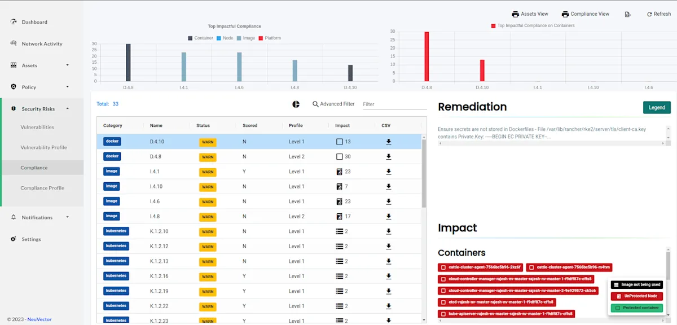Viewport: 677px width, 325px height.
Task: Print the Compliance View
Action: [586, 14]
